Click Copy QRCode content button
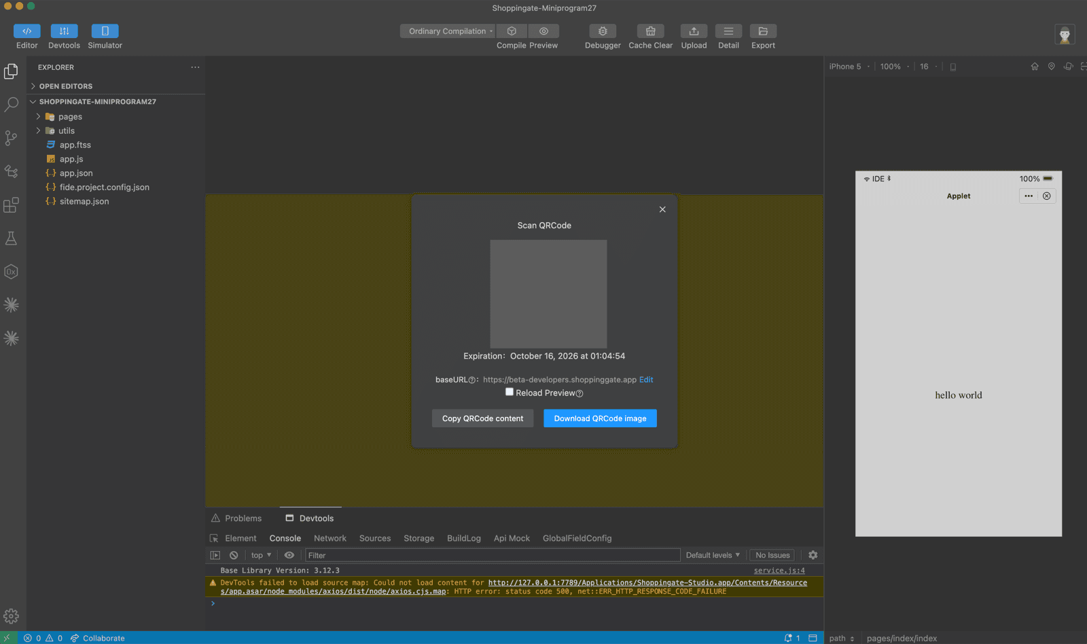Image resolution: width=1087 pixels, height=644 pixels. (x=482, y=418)
